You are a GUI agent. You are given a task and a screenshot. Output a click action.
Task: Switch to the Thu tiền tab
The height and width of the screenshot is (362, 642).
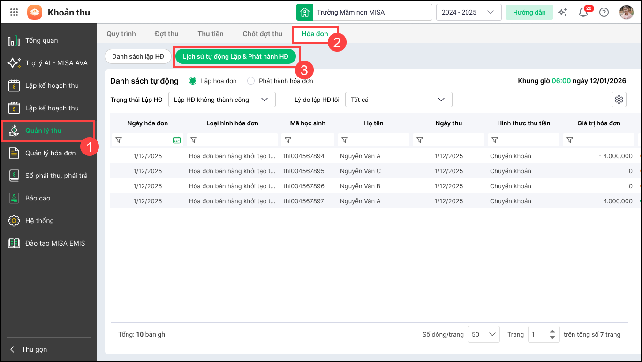[210, 34]
